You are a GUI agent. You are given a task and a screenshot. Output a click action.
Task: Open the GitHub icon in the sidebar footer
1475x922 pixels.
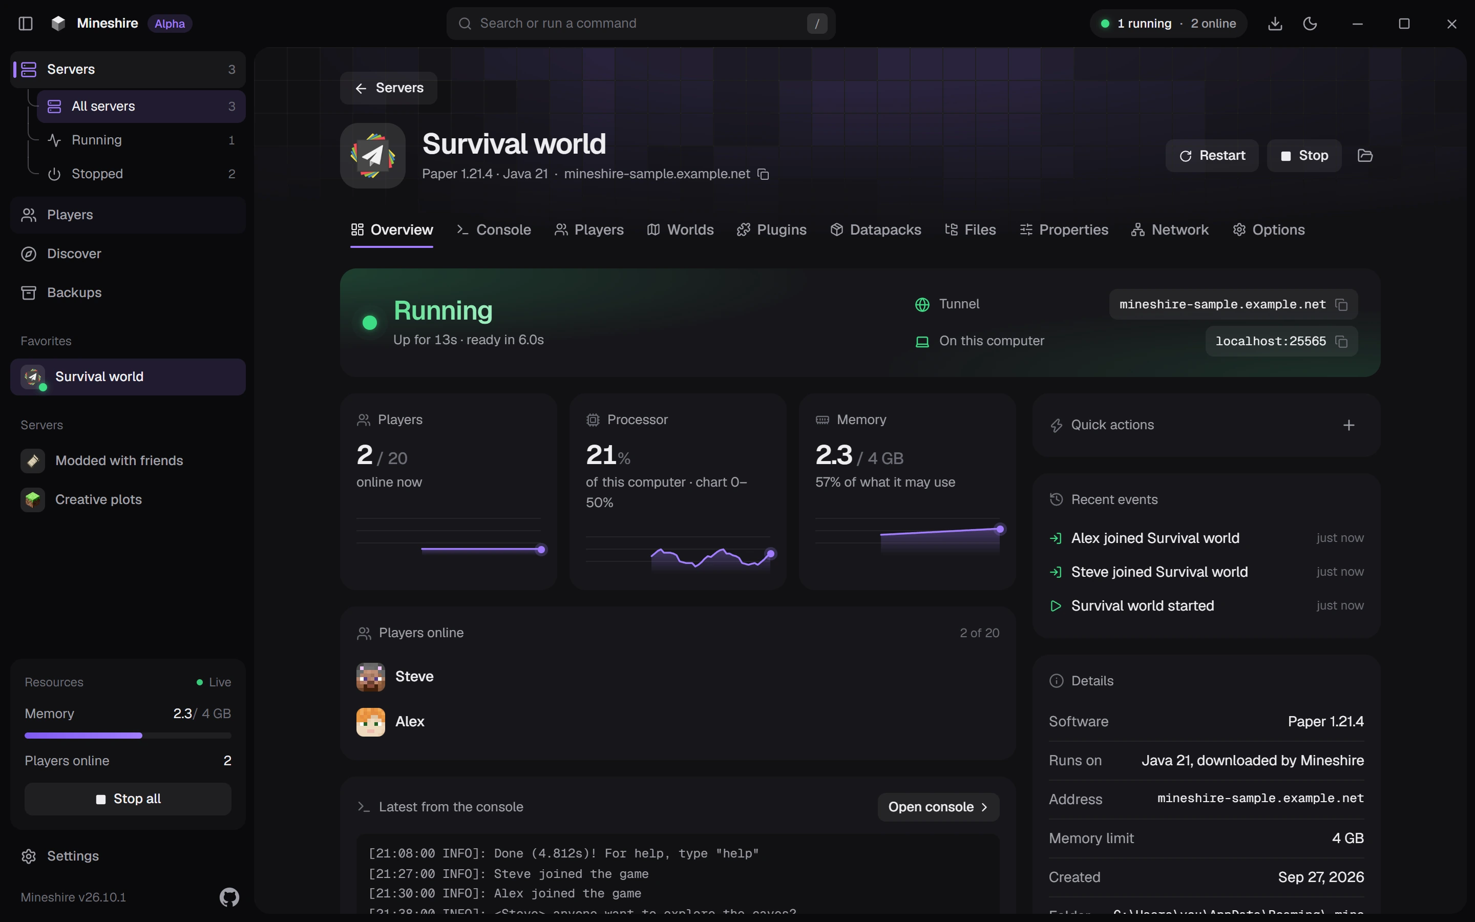(229, 897)
